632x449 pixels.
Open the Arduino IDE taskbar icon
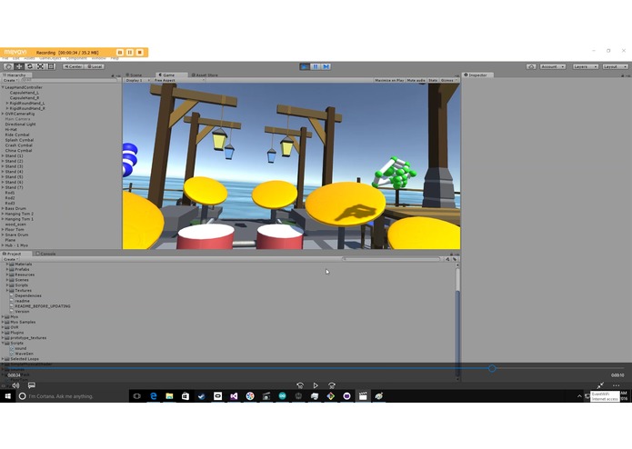coord(282,396)
